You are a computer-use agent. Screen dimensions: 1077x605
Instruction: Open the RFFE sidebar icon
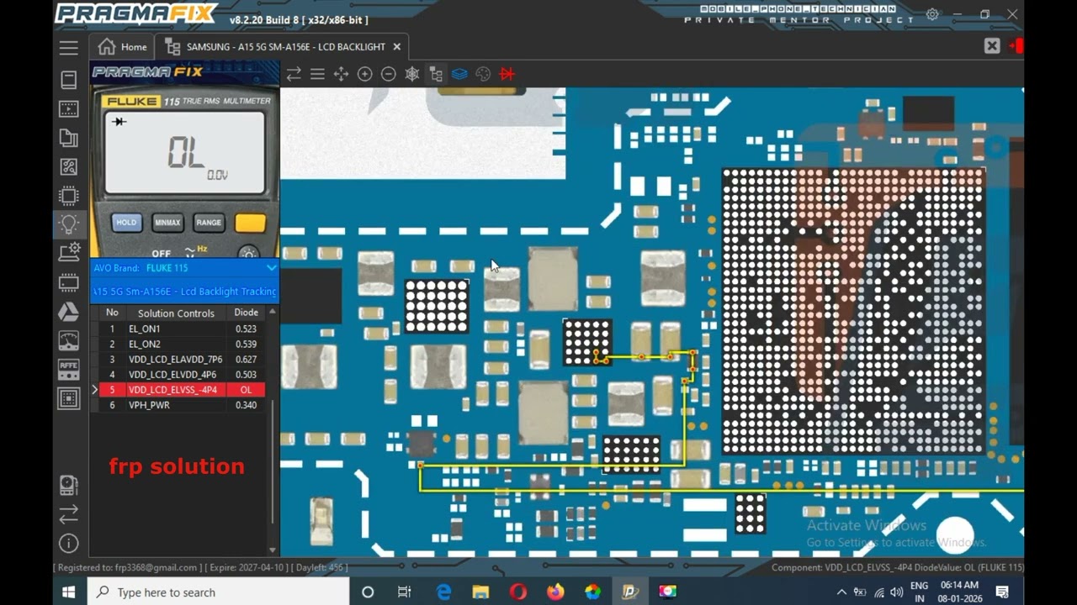point(69,369)
